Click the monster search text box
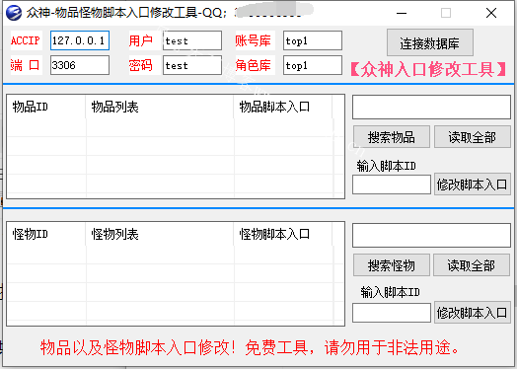 tap(431, 236)
